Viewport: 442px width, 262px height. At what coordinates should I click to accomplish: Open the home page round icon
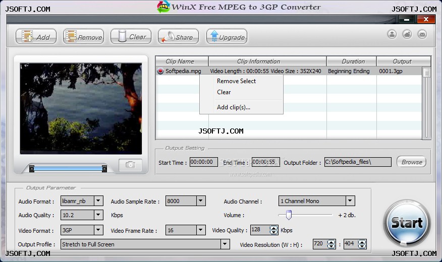(x=407, y=34)
